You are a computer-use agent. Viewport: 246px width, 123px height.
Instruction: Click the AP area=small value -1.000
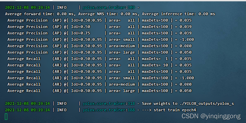point(187,39)
